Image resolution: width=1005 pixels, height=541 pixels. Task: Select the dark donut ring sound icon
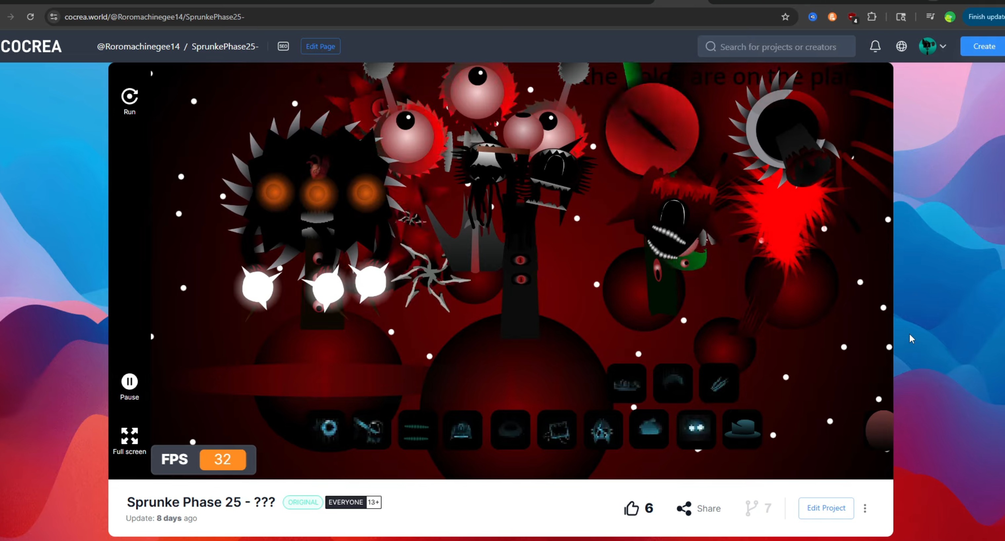click(510, 430)
